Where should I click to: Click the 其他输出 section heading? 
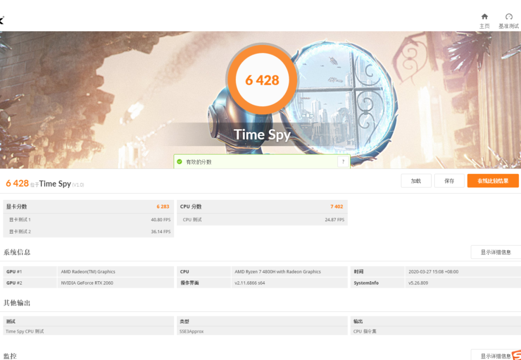[x=16, y=303]
